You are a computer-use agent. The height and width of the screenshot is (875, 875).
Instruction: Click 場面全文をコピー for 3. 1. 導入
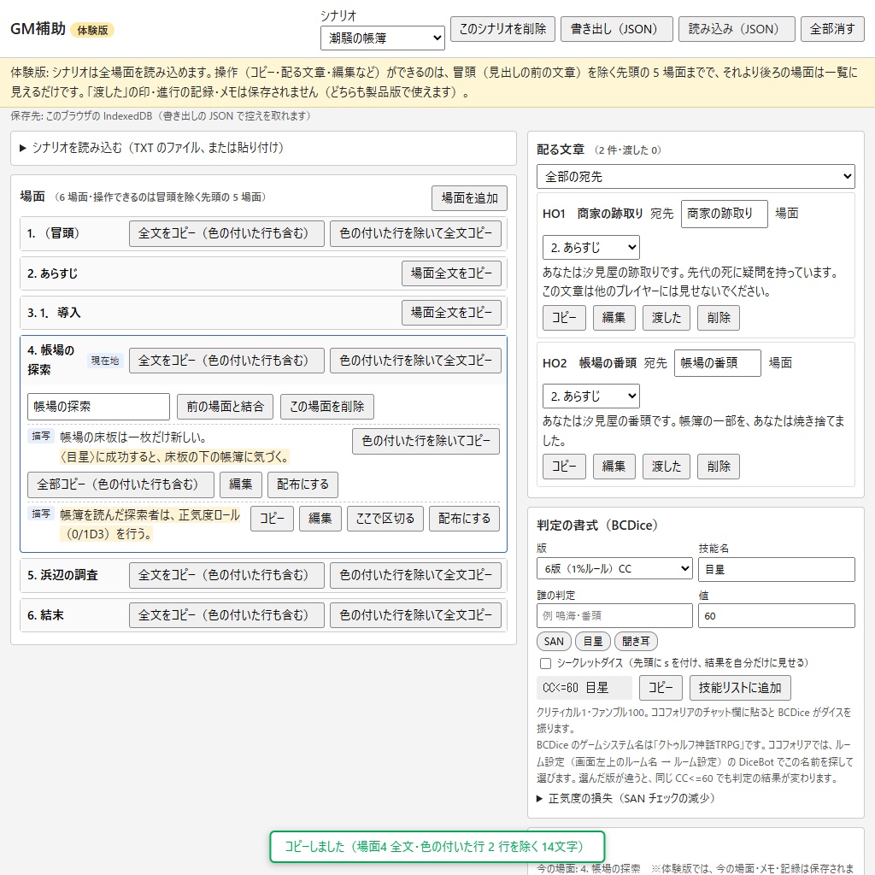click(451, 313)
